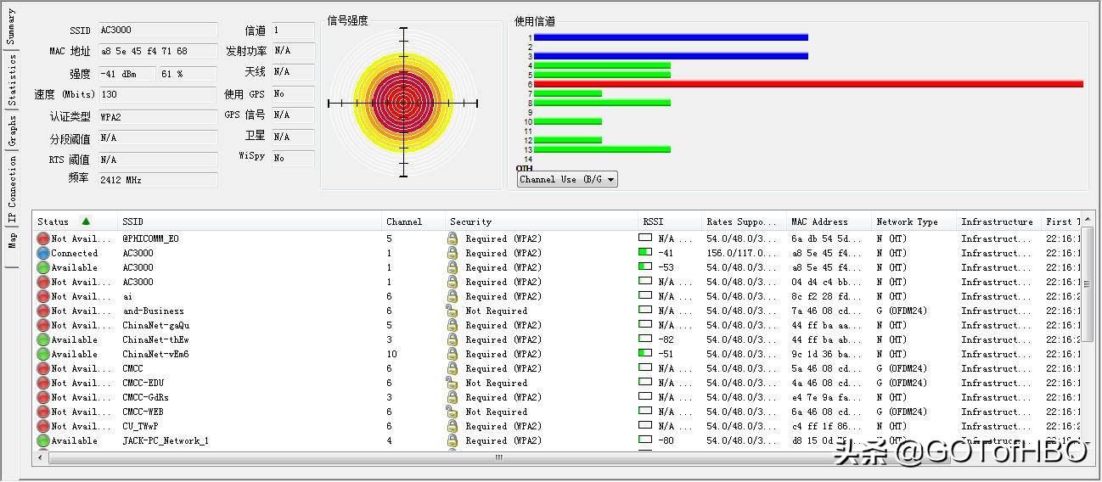
Task: Click the green status icon for ChinaNet-vEm6
Action: [43, 354]
